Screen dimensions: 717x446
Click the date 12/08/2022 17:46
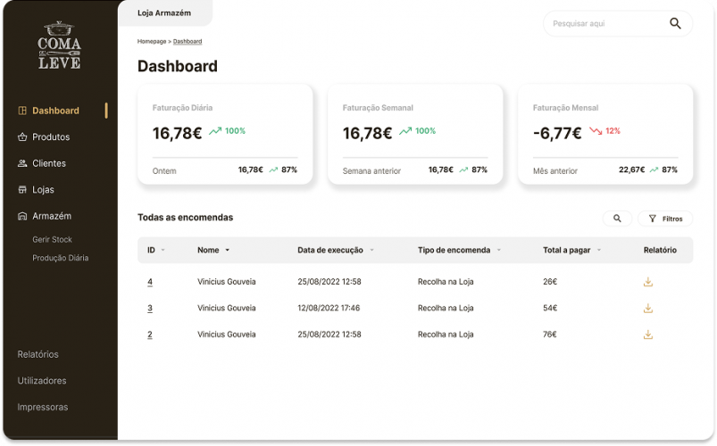click(x=329, y=309)
